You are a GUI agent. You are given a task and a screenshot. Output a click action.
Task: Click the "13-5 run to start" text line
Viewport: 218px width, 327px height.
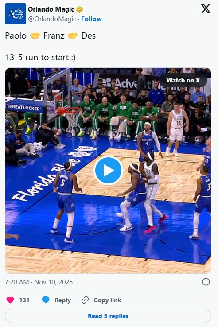click(40, 57)
